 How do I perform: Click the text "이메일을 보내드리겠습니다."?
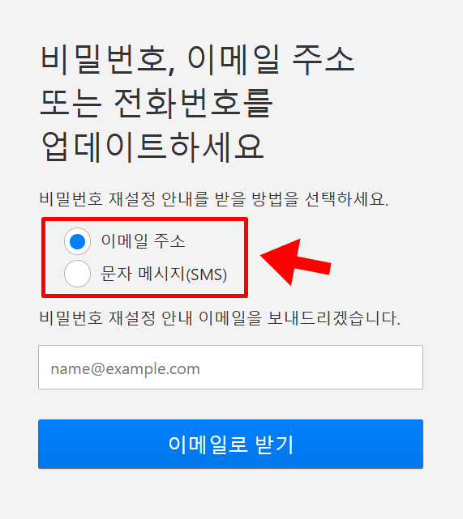[x=299, y=318]
